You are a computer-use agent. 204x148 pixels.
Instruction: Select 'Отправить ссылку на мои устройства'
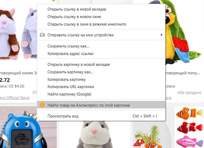point(101,35)
